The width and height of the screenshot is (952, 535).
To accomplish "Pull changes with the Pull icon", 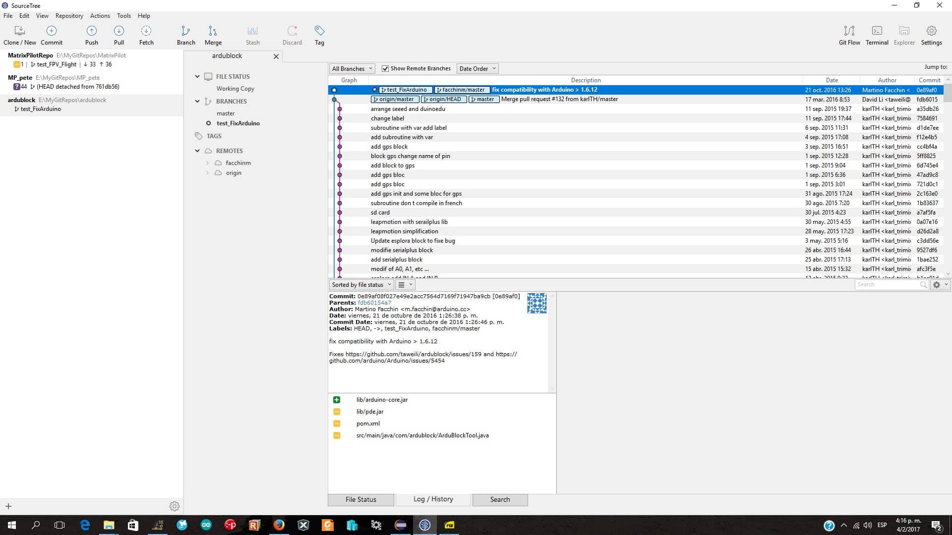I will coord(119,35).
